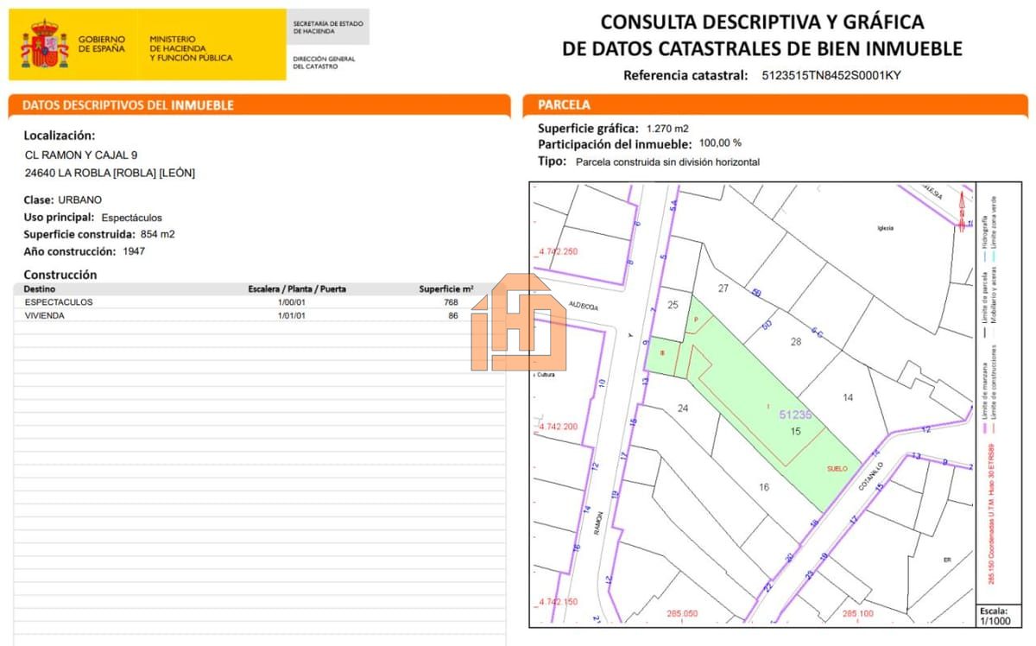This screenshot has height=646, width=1036.
Task: Click parcel number 24 on the map
Action: click(683, 408)
